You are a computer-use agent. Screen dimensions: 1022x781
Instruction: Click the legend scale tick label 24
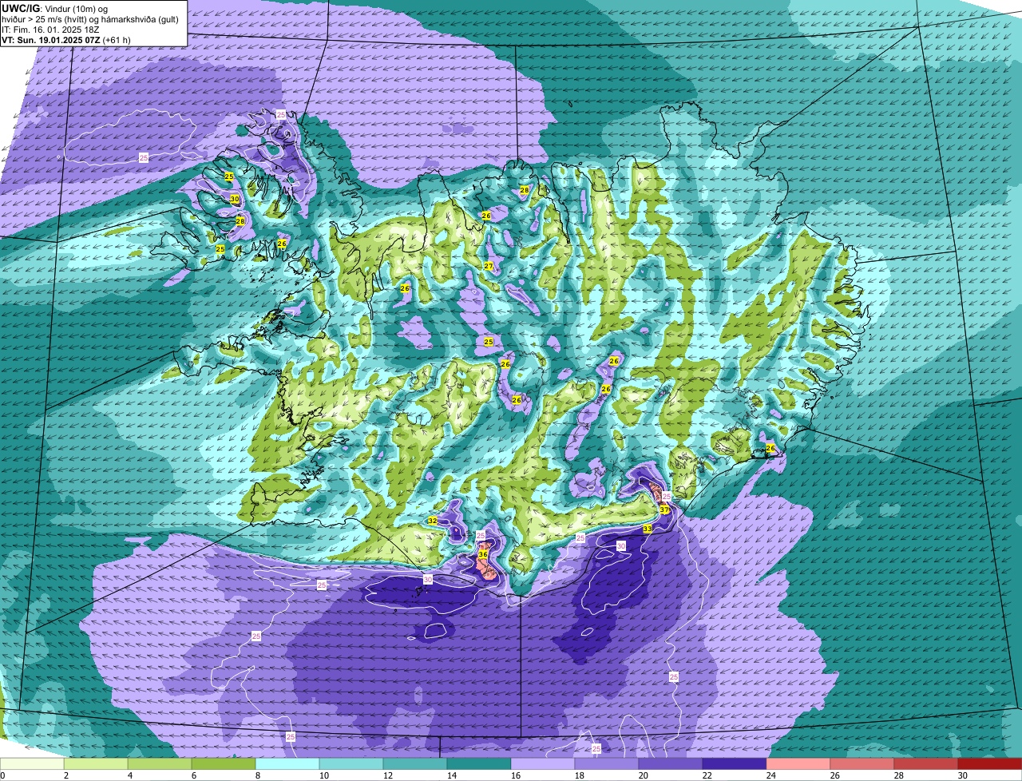click(x=771, y=775)
